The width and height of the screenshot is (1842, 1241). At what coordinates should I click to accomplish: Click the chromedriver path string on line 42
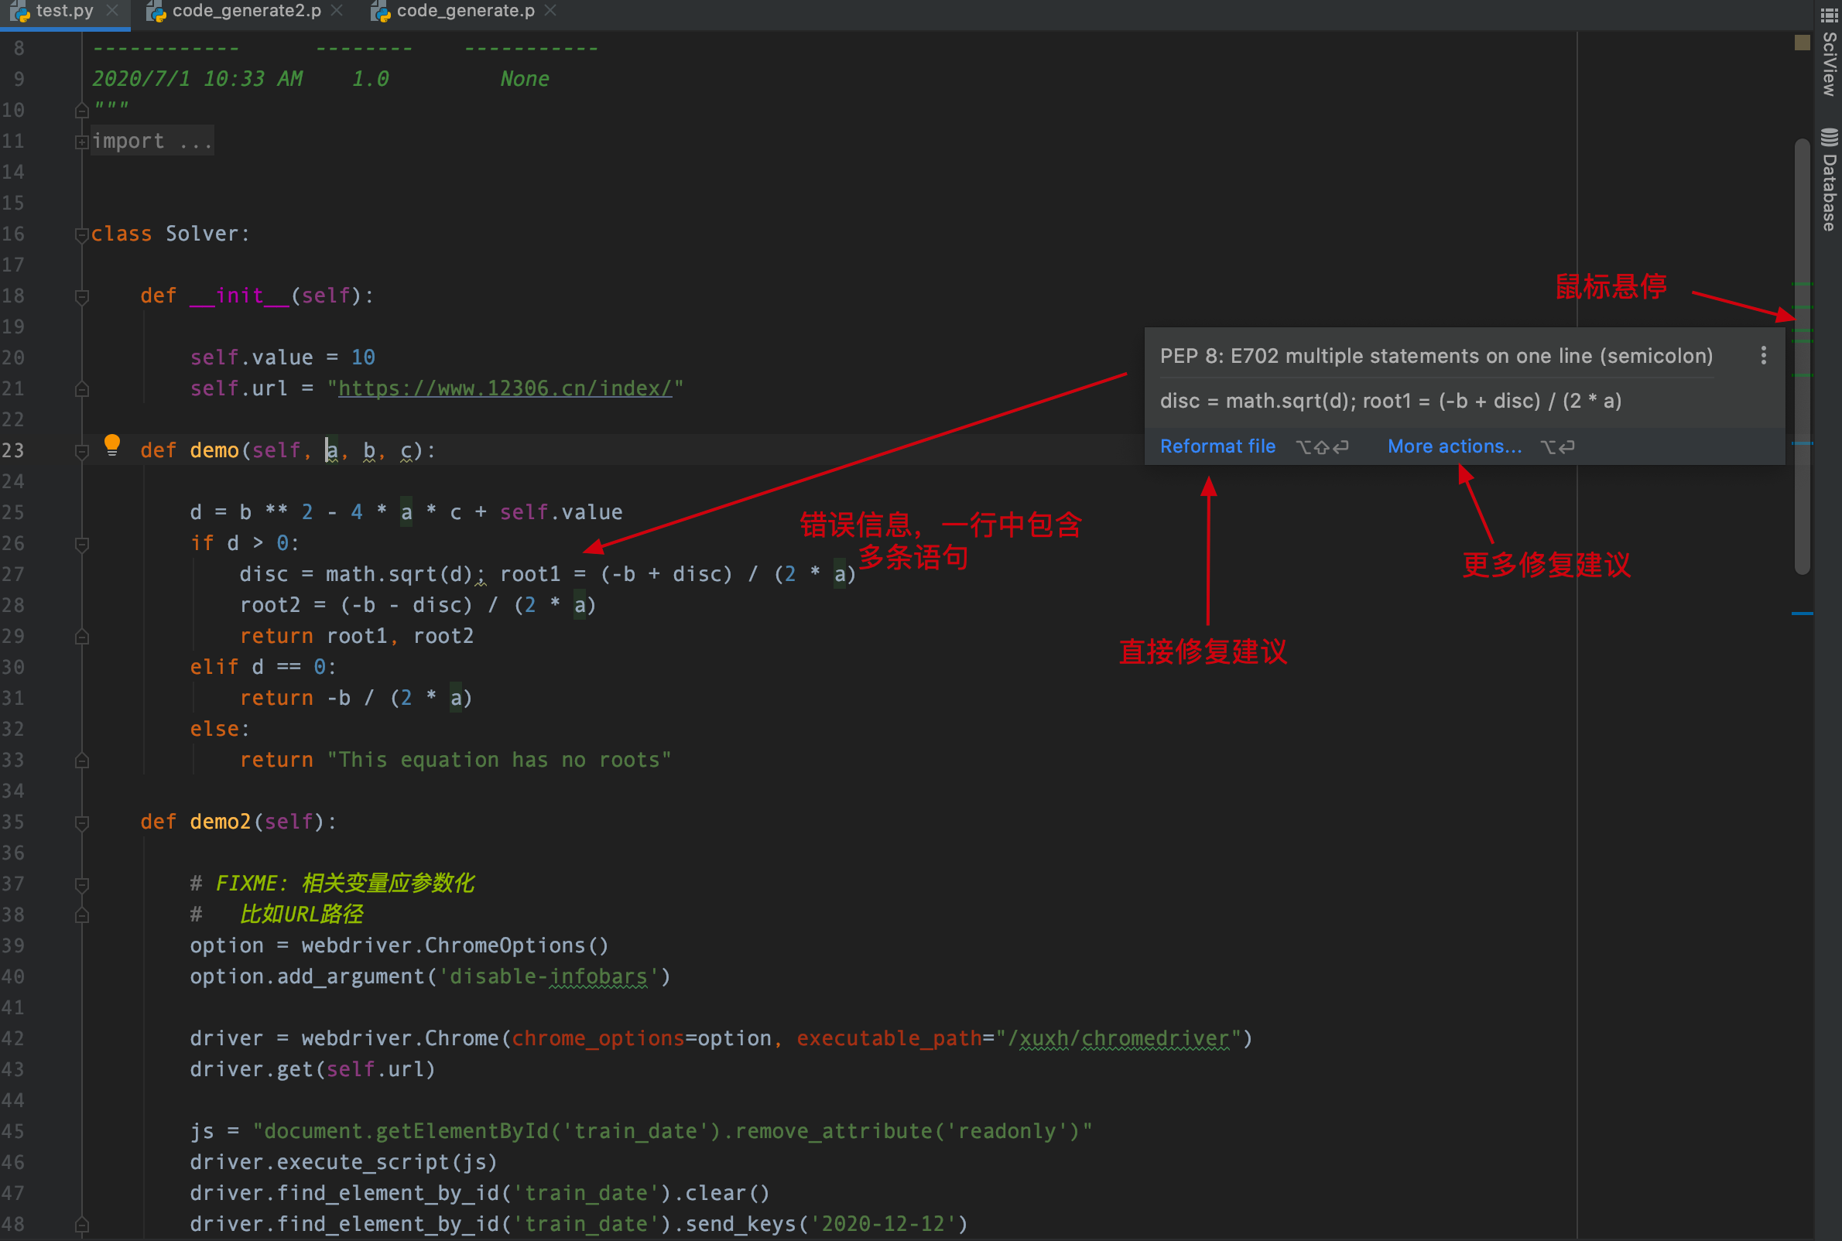tap(1120, 1038)
